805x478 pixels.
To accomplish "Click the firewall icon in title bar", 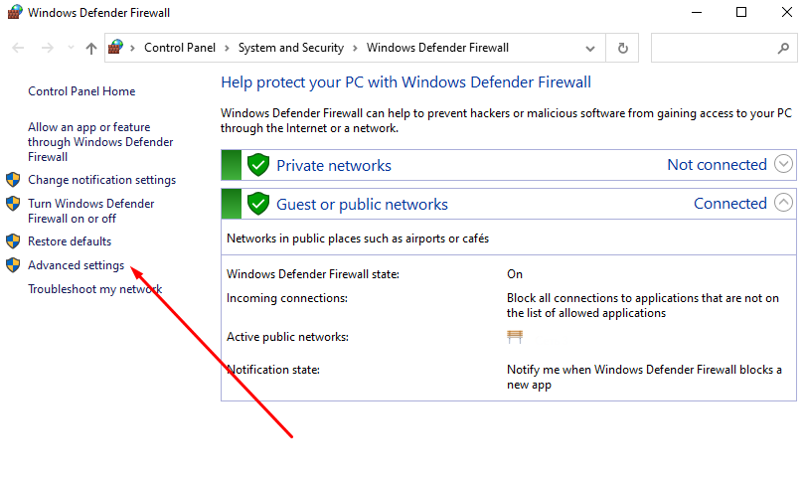I will tap(15, 12).
